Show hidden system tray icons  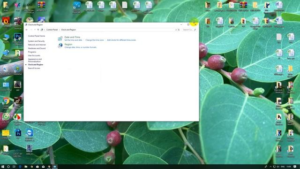(x=270, y=167)
